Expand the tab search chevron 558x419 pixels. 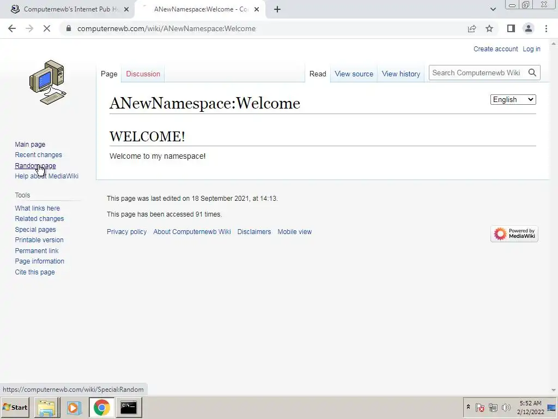click(493, 9)
